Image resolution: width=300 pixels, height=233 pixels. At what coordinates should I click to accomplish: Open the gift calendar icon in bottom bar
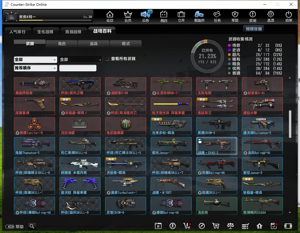[x=158, y=226]
